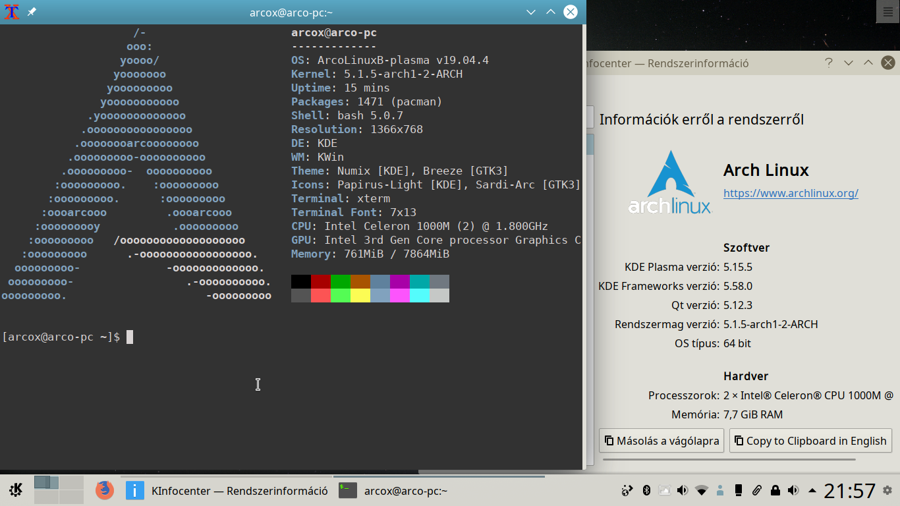
Task: Click the KInfocenter help question mark button
Action: coord(829,63)
